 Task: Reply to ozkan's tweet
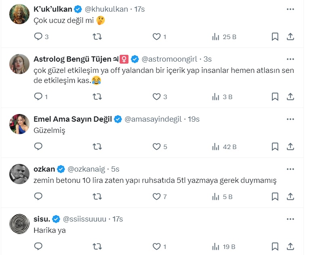pos(38,197)
